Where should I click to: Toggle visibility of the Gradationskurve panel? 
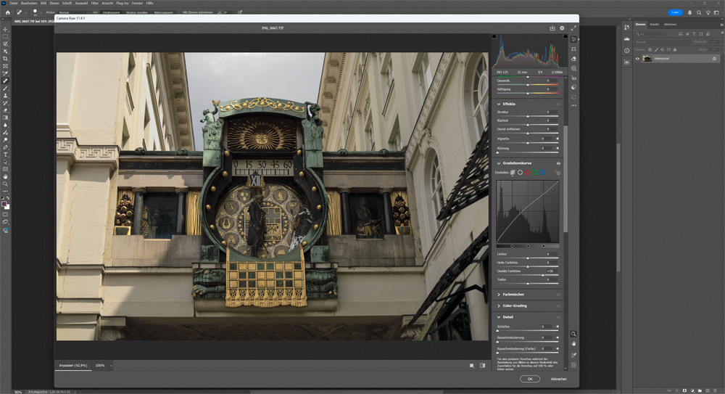coord(558,163)
